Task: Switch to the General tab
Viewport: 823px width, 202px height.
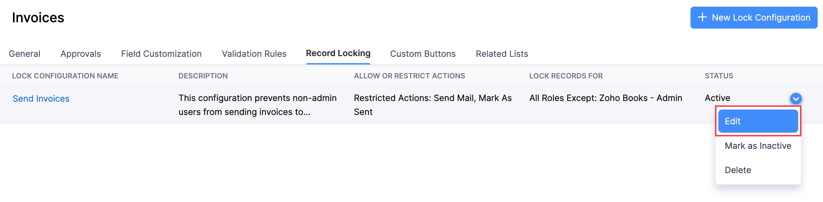Action: [x=25, y=53]
